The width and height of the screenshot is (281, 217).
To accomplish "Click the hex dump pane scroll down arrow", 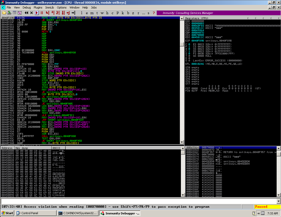I will point(183,195).
